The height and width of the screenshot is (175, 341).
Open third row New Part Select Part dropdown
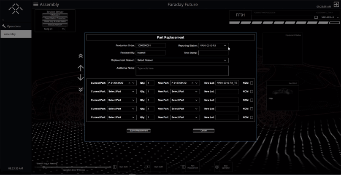[185, 100]
